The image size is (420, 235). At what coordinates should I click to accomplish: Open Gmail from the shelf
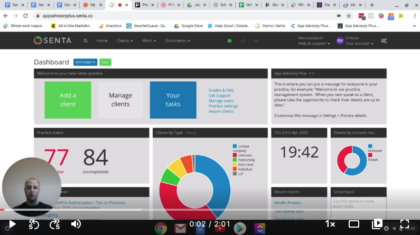[x=180, y=229]
